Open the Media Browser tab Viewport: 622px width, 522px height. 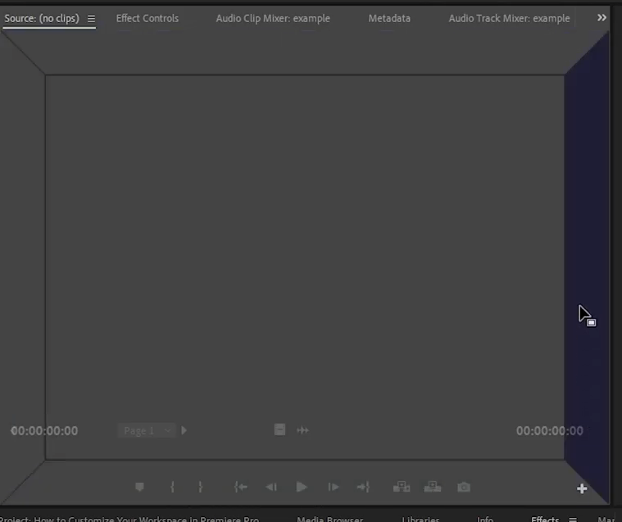(329, 519)
